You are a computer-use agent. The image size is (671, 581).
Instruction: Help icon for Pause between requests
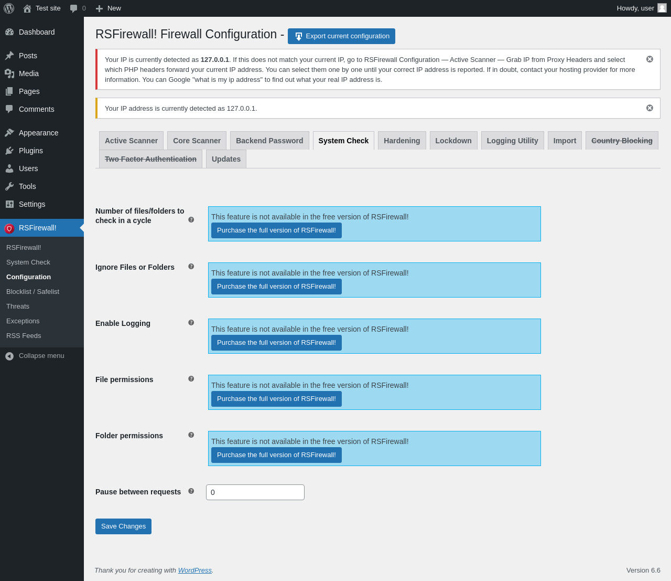pos(191,491)
